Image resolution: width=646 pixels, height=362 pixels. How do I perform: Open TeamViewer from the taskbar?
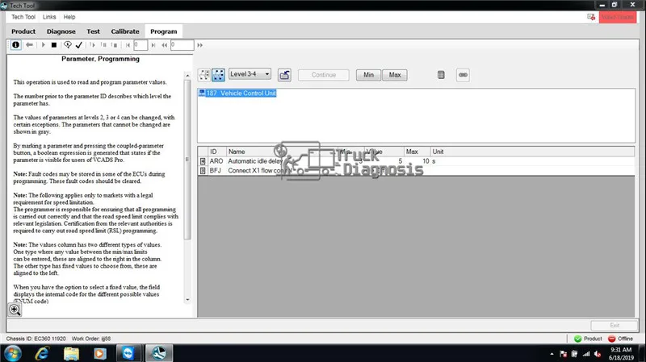128,353
